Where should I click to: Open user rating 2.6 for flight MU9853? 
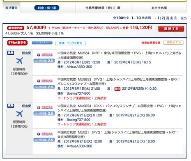(x=44, y=87)
